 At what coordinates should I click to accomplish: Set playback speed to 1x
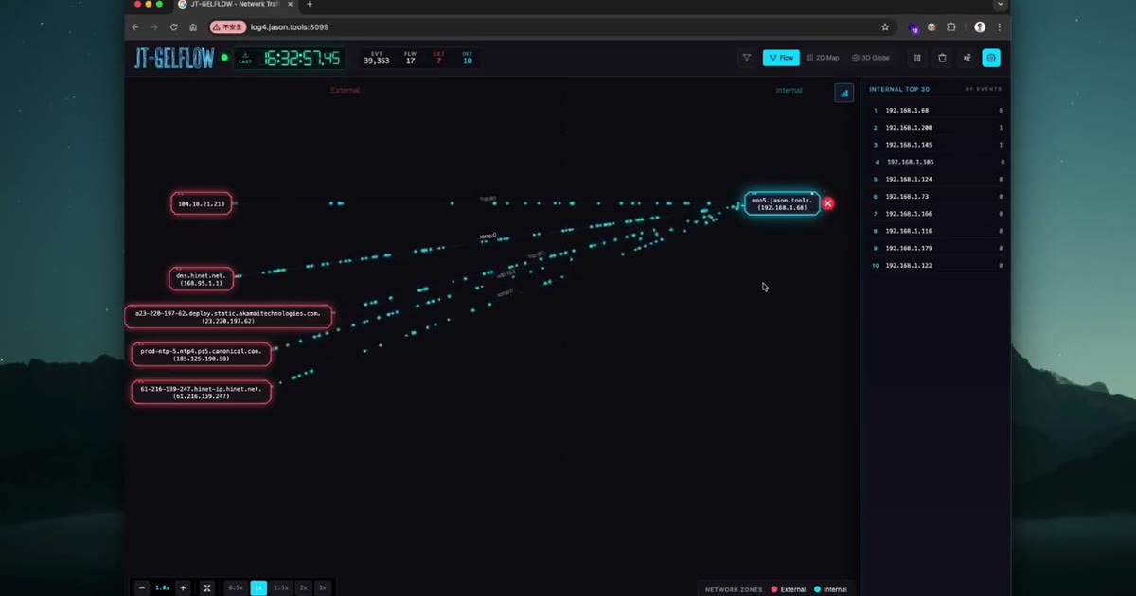coord(258,587)
